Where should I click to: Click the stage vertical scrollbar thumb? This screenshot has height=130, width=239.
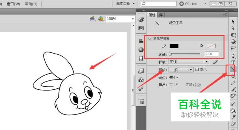point(133,90)
